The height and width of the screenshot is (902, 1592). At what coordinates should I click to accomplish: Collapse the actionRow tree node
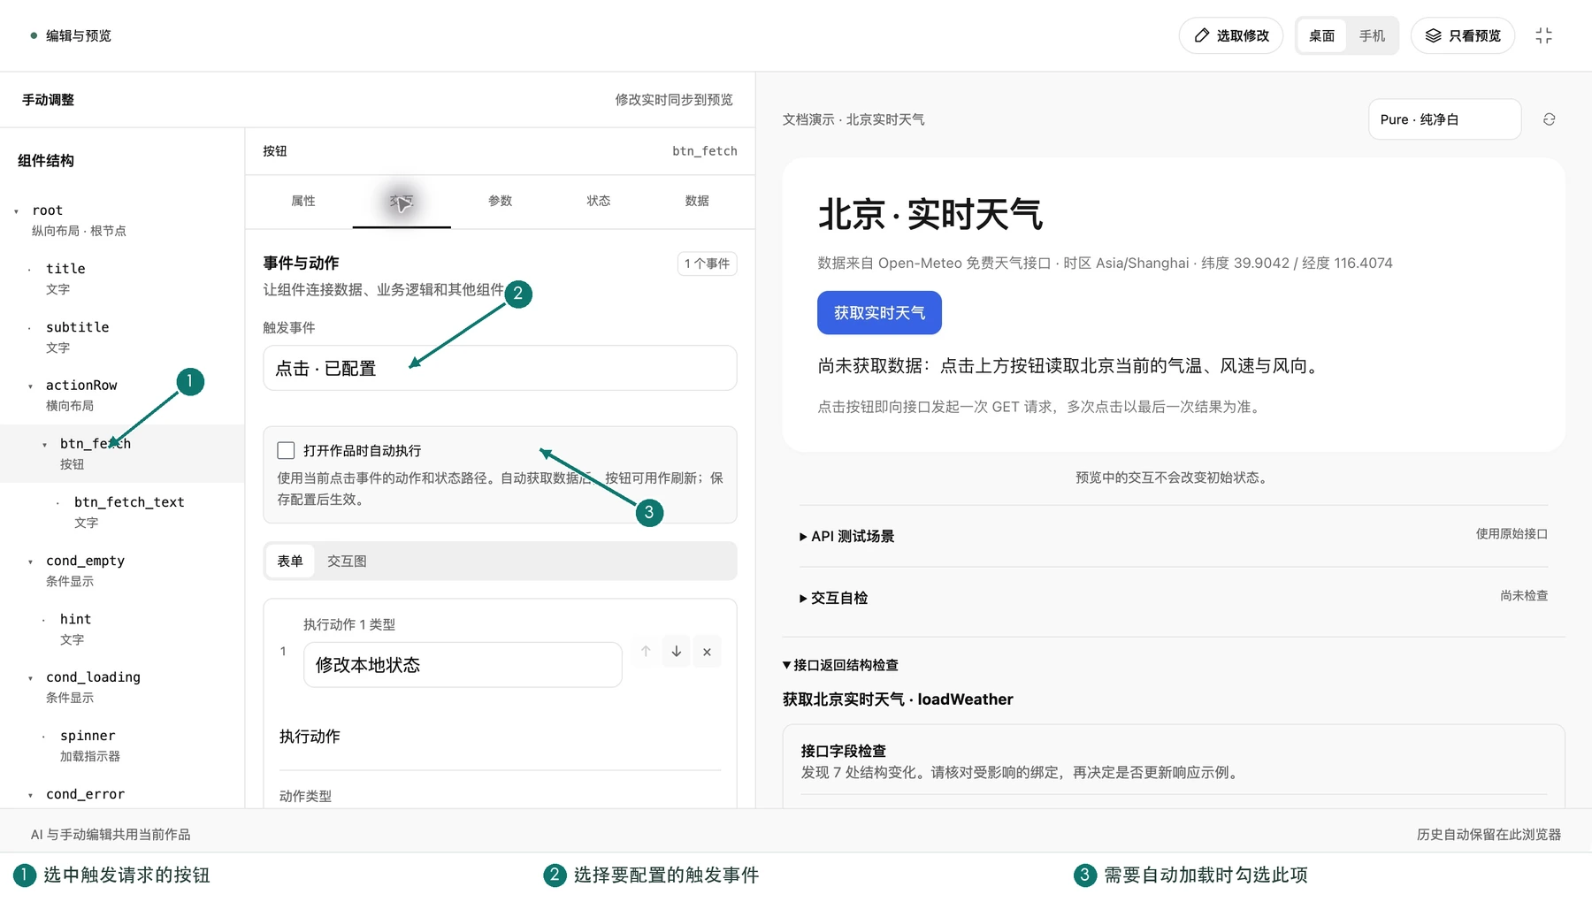click(30, 386)
